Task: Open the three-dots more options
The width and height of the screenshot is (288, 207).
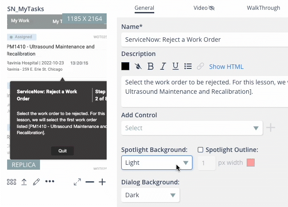Action: tap(50, 181)
